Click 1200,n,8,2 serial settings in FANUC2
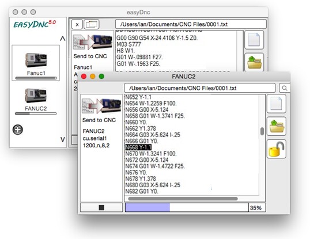 pyautogui.click(x=96, y=146)
